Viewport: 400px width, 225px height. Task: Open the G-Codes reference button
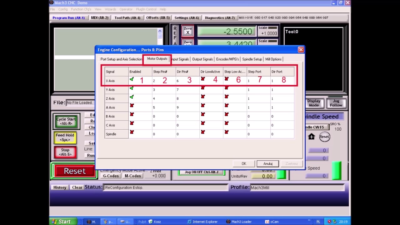(x=111, y=176)
